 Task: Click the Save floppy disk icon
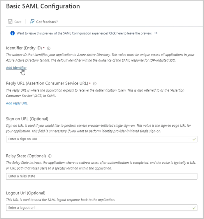pos(10,22)
